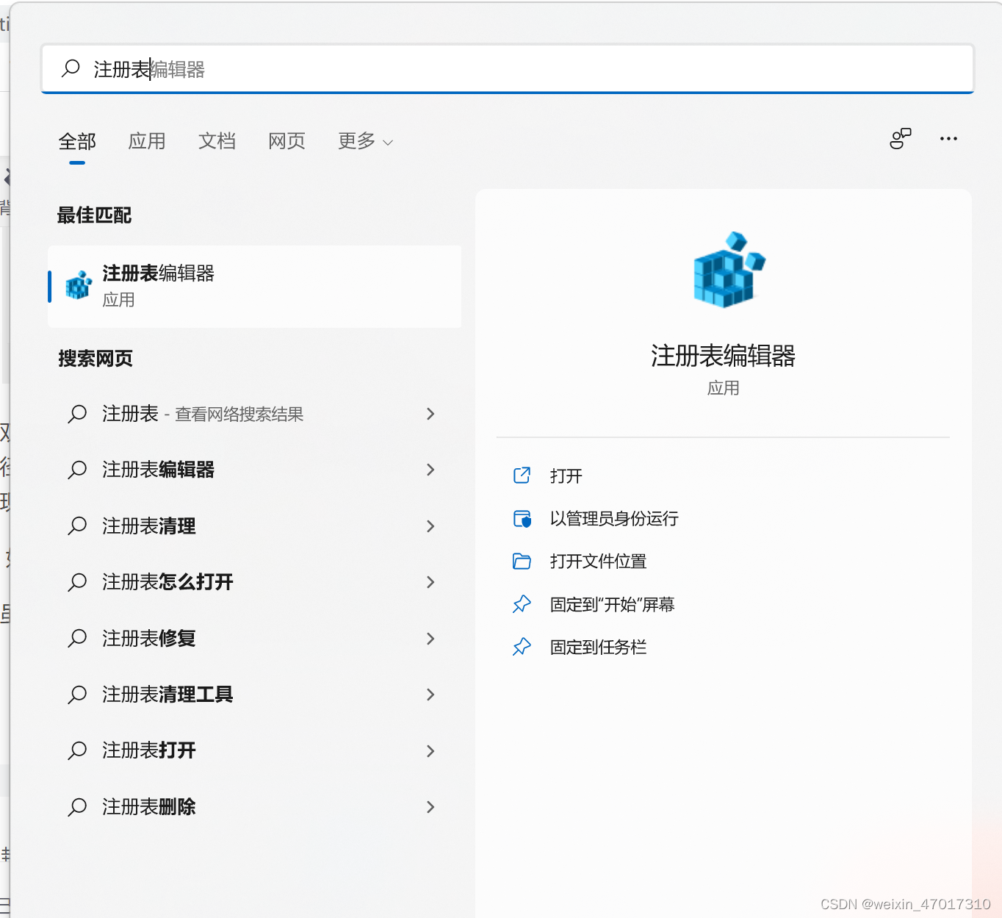Expand arrow next to 注册表怎么打开

click(x=430, y=582)
